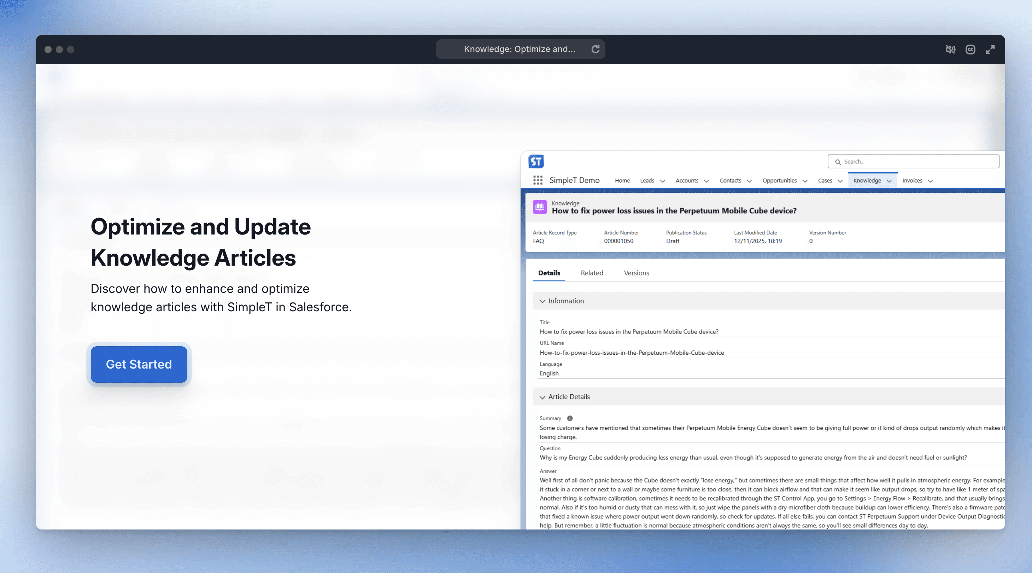Screen dimensions: 1032x573
Task: Collapse the Information section
Action: point(543,301)
